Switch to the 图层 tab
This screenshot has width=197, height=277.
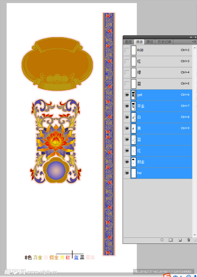click(128, 42)
